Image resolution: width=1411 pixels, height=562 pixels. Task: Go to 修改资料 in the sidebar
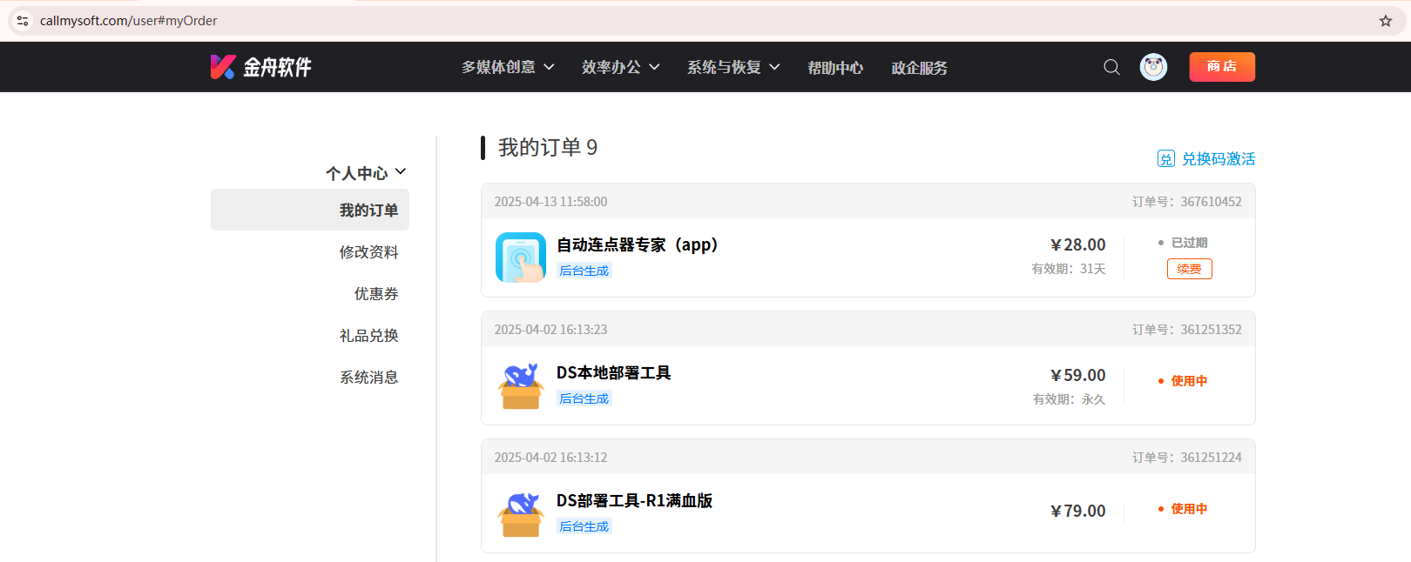point(368,251)
